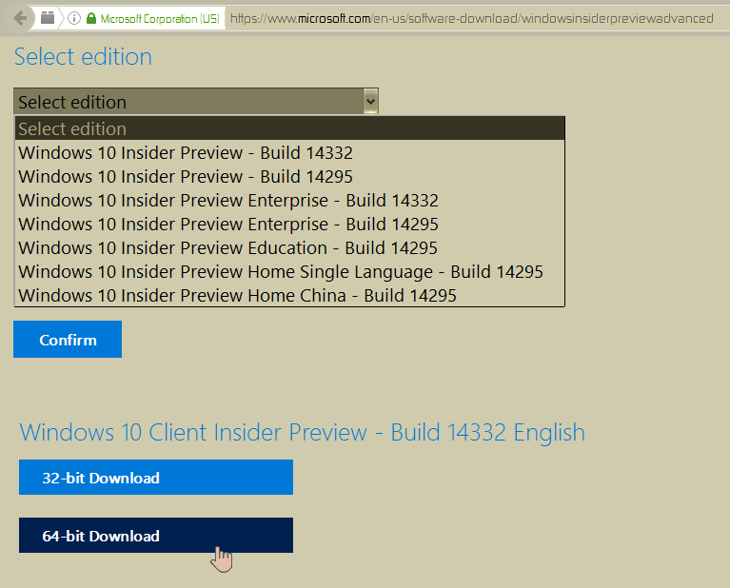Select Insider Preview Home China - Build 14295
730x588 pixels.
[x=289, y=295]
